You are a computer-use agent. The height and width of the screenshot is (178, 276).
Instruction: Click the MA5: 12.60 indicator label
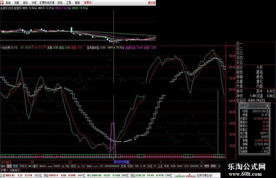(x=29, y=8)
